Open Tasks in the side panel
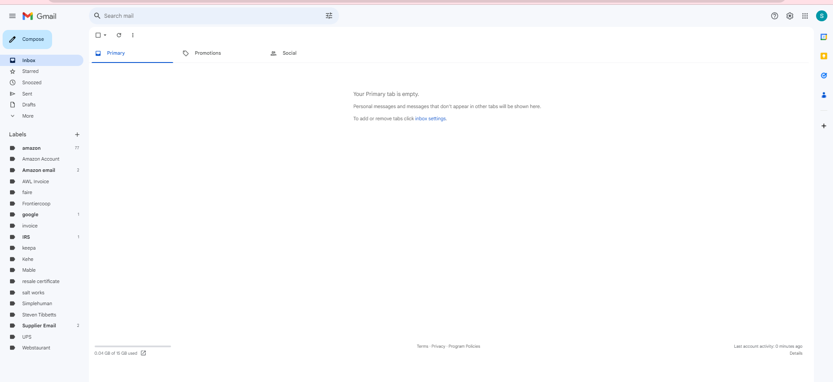This screenshot has width=833, height=382. (x=823, y=76)
